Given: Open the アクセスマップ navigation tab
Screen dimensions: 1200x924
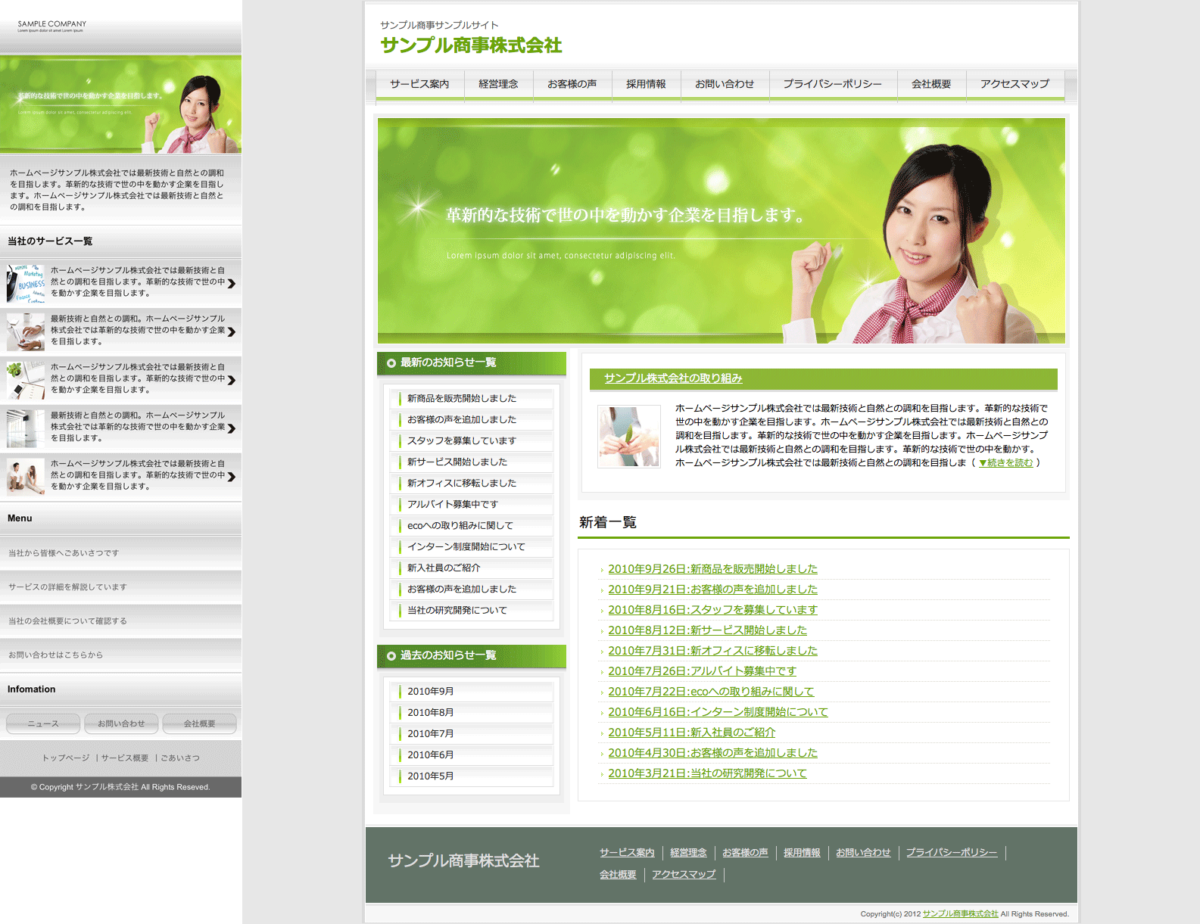Looking at the screenshot, I should click(1015, 84).
